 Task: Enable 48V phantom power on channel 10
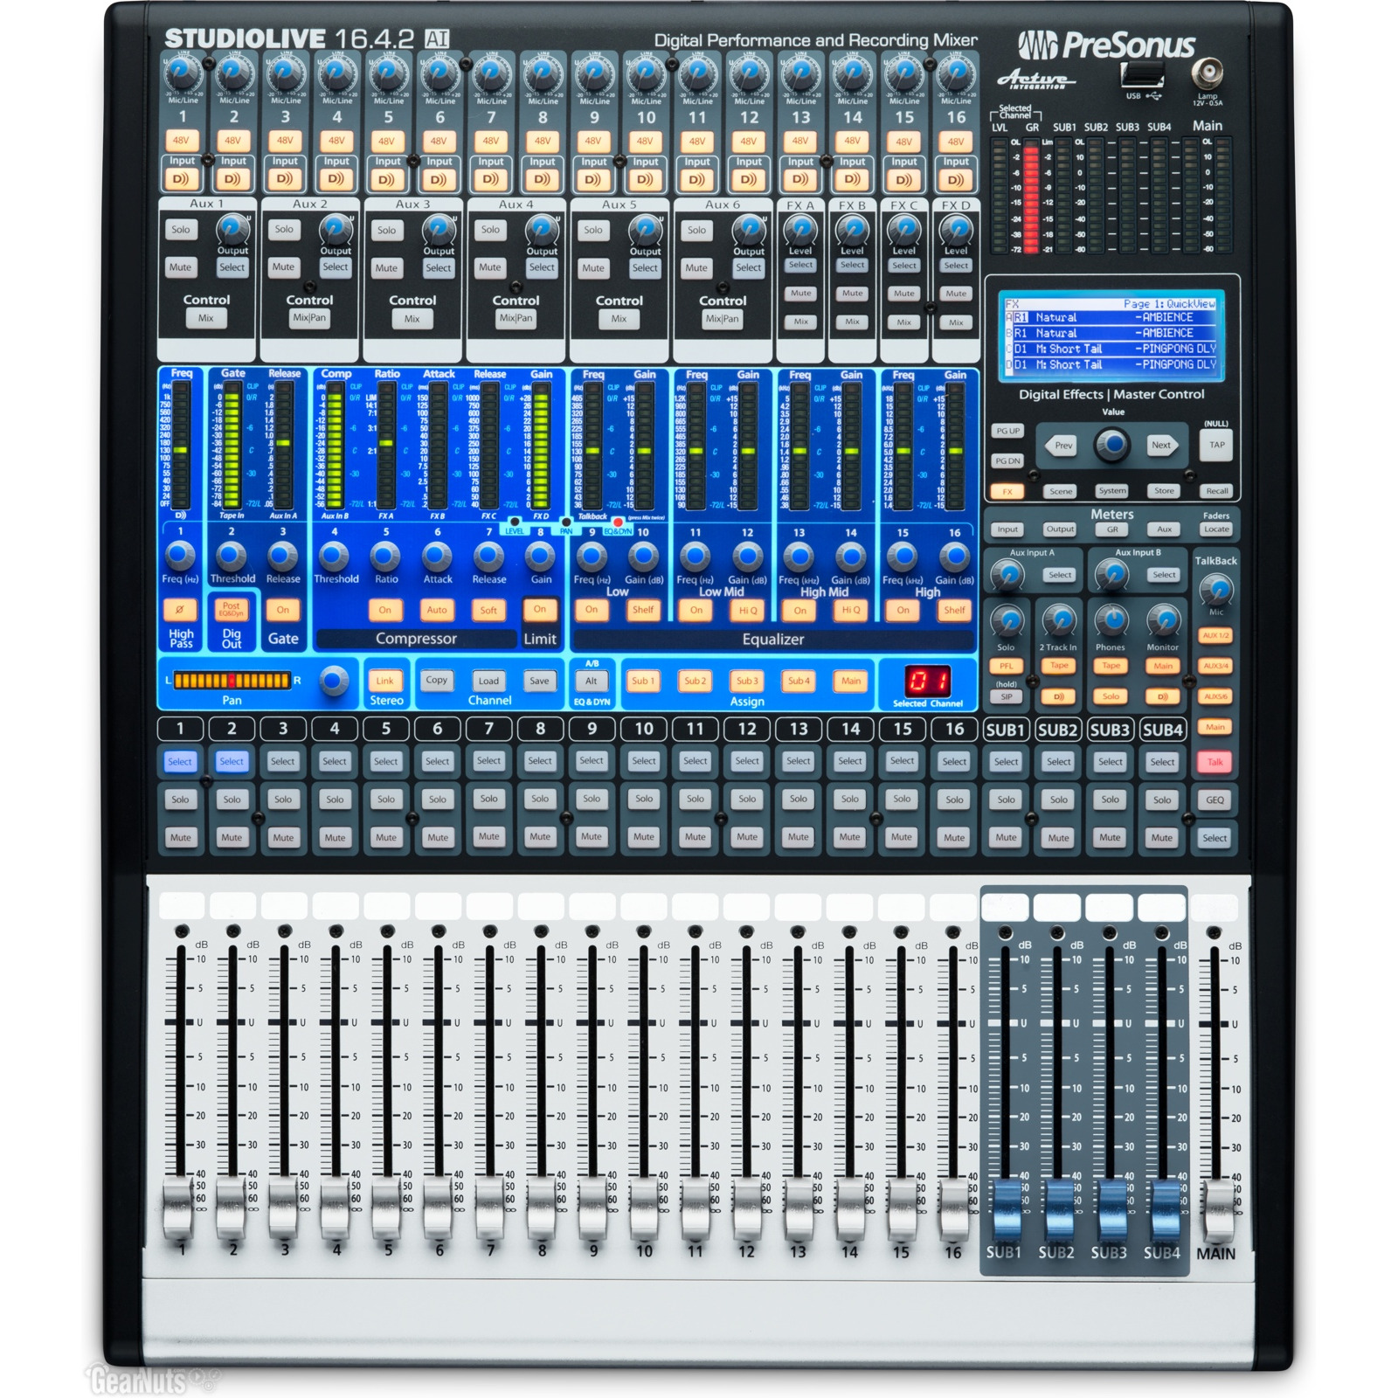(x=645, y=141)
